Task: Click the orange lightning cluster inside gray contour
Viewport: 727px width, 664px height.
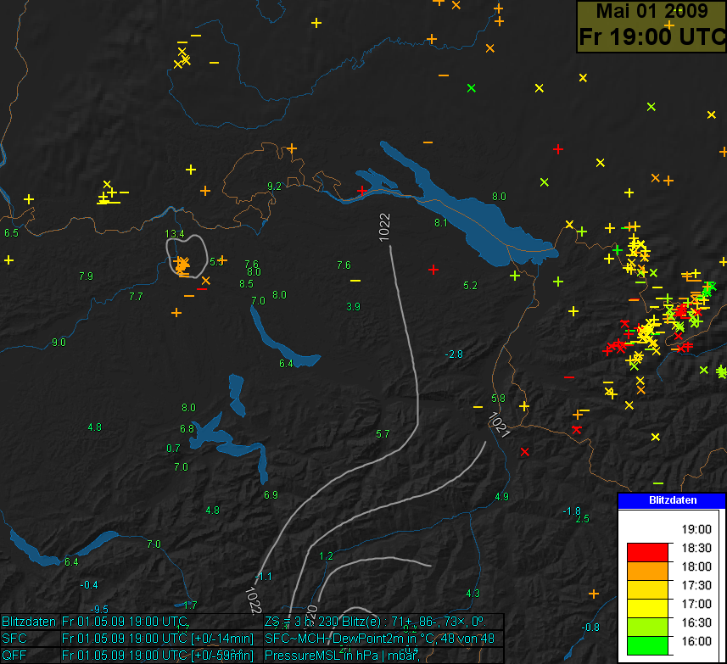Action: pos(182,265)
